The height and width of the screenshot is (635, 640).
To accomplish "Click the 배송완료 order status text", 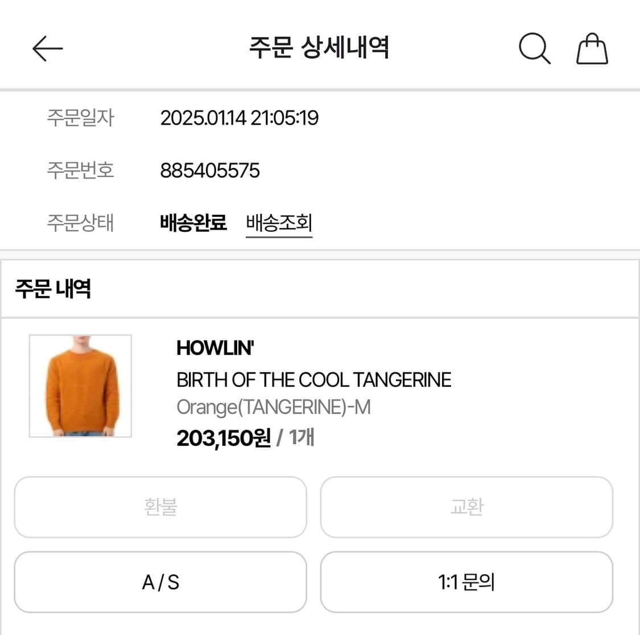I will tap(193, 223).
